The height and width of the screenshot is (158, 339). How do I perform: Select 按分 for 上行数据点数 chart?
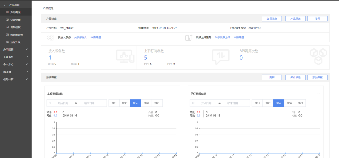tap(114, 103)
